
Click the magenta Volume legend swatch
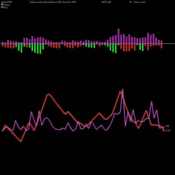click(2, 5)
